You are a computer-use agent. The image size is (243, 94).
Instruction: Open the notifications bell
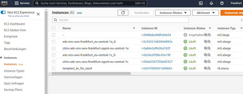[x=211, y=3]
